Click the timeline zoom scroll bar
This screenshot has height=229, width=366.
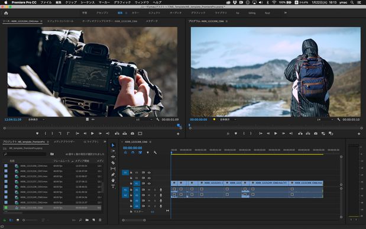click(134, 220)
